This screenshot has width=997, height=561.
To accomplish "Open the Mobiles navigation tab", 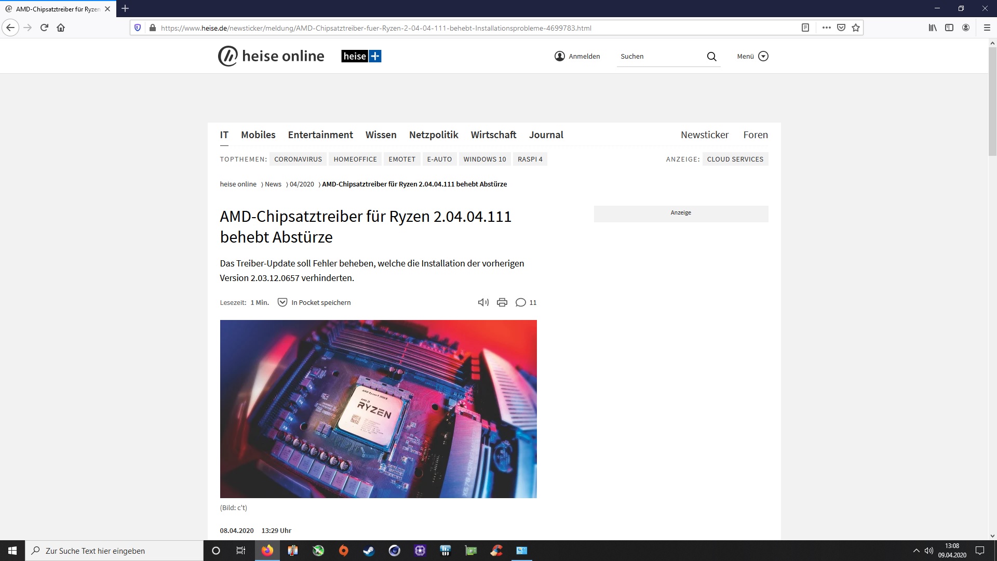I will coord(258,135).
